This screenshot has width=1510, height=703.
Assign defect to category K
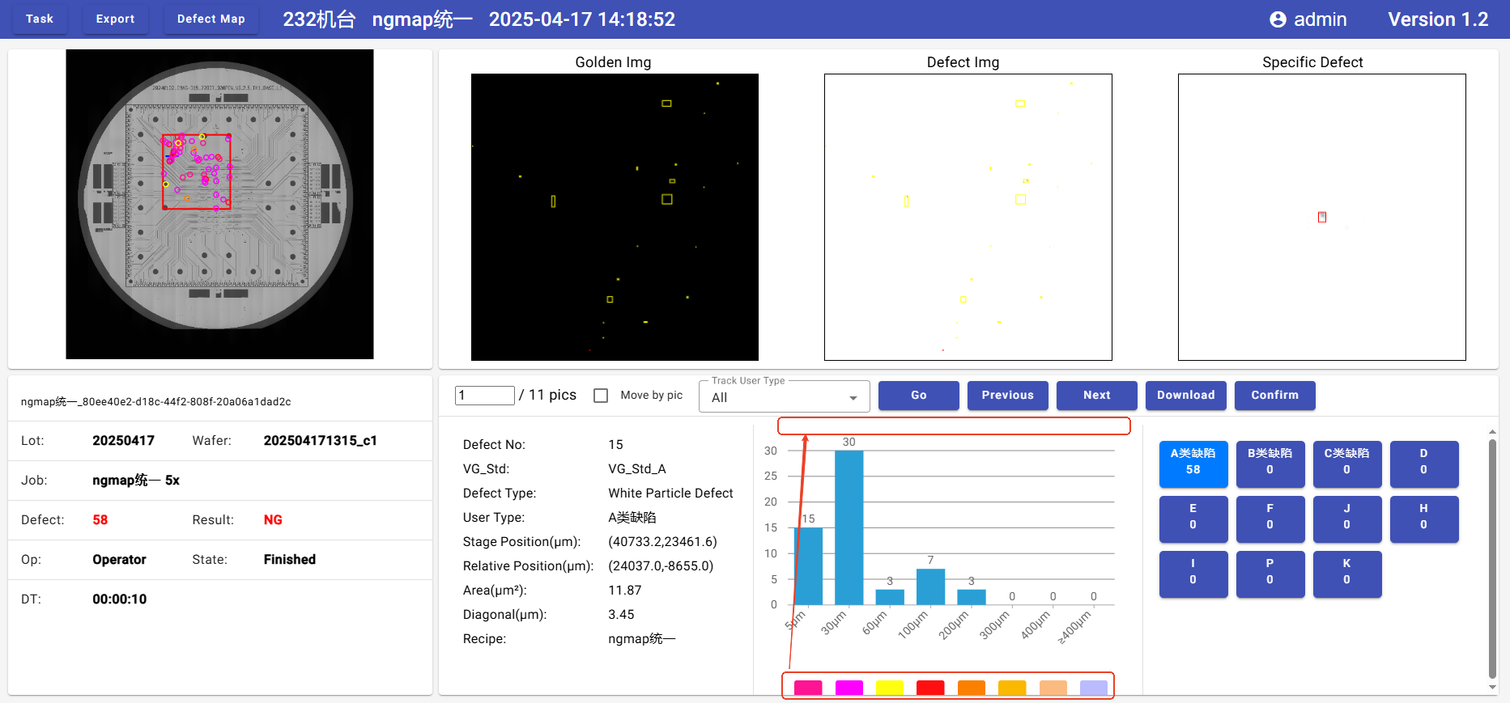(x=1346, y=574)
